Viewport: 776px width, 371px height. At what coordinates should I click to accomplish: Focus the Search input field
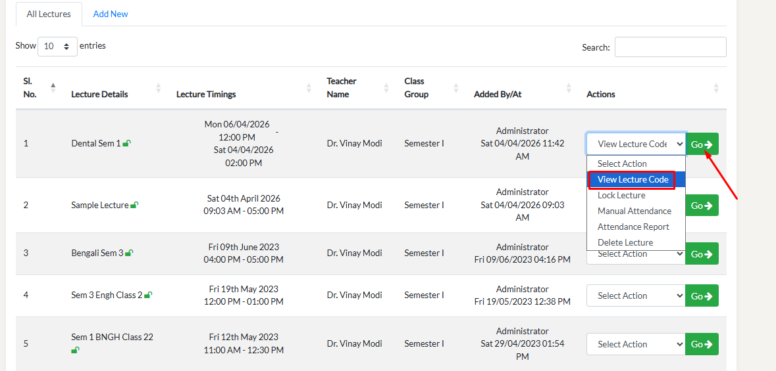(670, 47)
